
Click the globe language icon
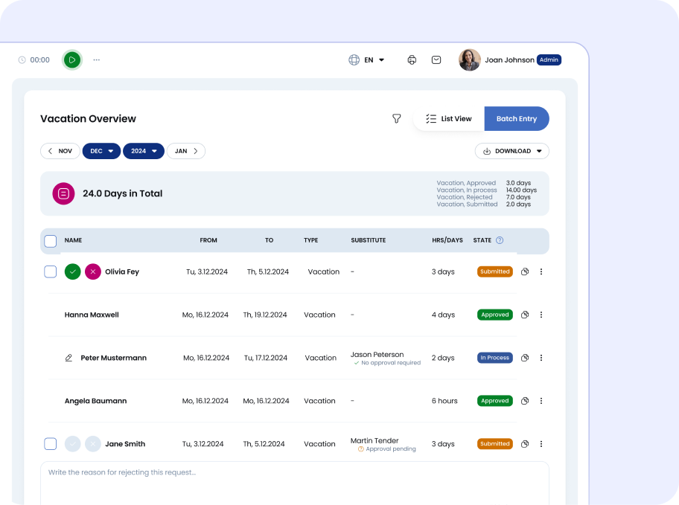354,59
